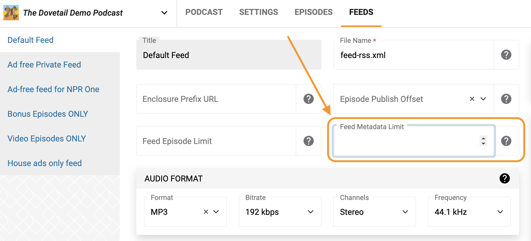Expand the Channels Stereo dropdown
Screen dimensions: 531x241
[x=374, y=212]
